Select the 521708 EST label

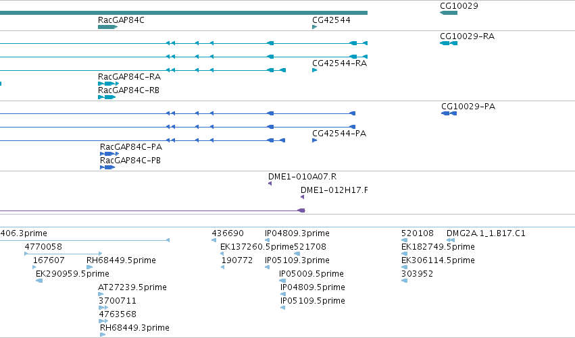tap(310, 247)
